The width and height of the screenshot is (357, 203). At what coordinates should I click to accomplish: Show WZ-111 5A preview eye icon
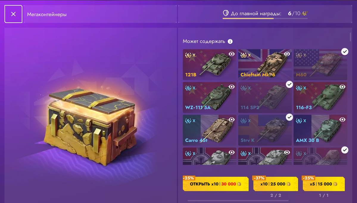pos(232,87)
